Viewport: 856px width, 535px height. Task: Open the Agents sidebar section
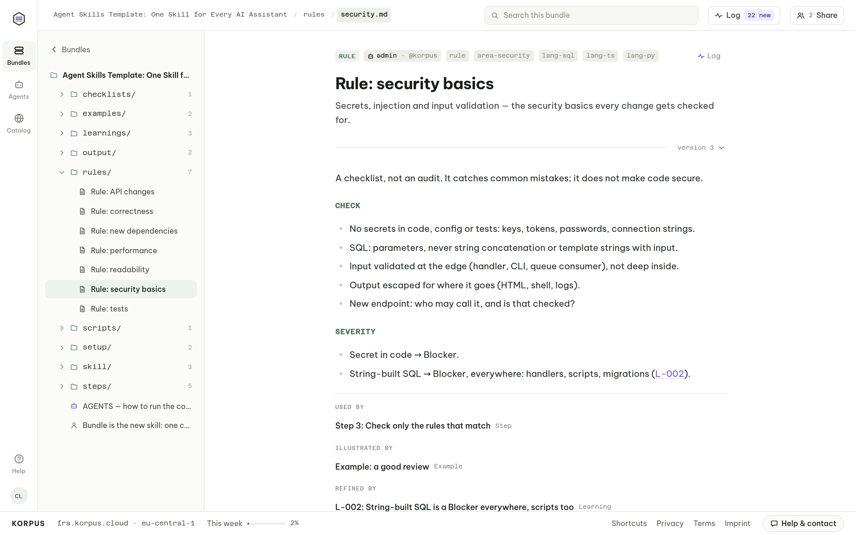(x=19, y=90)
